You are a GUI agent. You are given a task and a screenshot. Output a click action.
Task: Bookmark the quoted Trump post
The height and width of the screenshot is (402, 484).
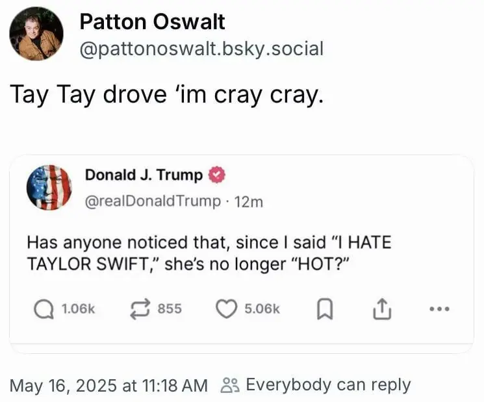324,310
